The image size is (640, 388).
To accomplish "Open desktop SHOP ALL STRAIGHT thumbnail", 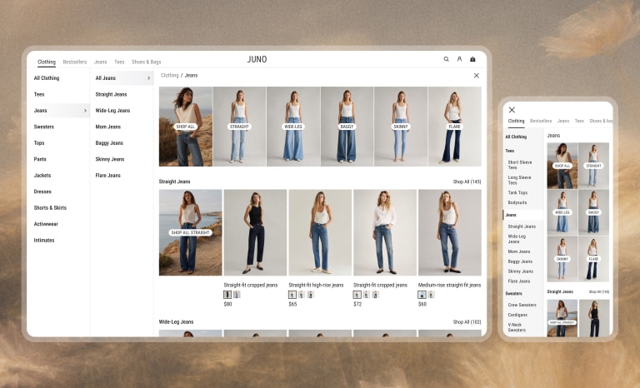I will (x=191, y=232).
